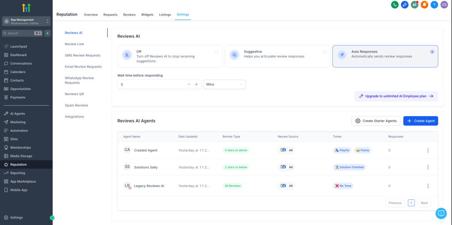This screenshot has width=452, height=225.
Task: Open options menu for Solutions Sally agent
Action: [x=428, y=167]
